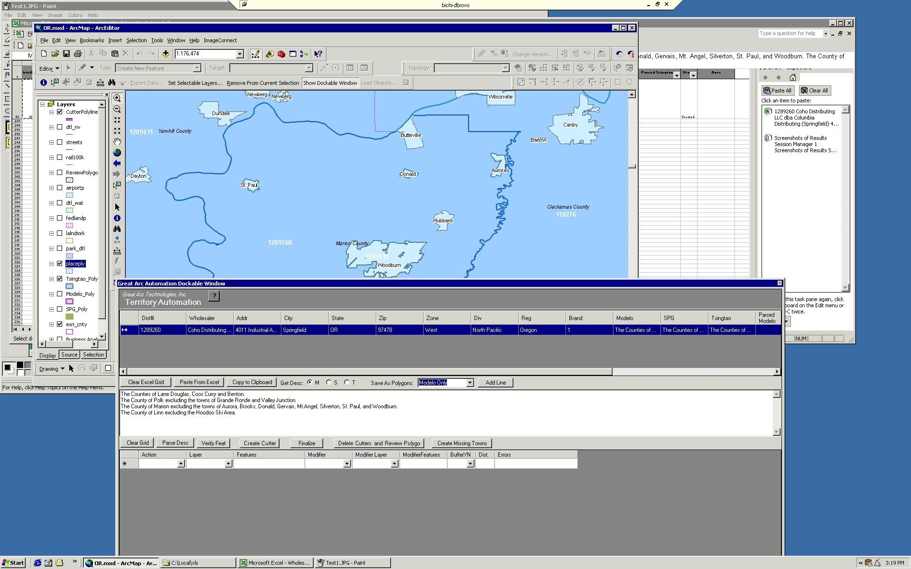Select the Pan hand tool
Screen dimensions: 911x569
point(117,142)
